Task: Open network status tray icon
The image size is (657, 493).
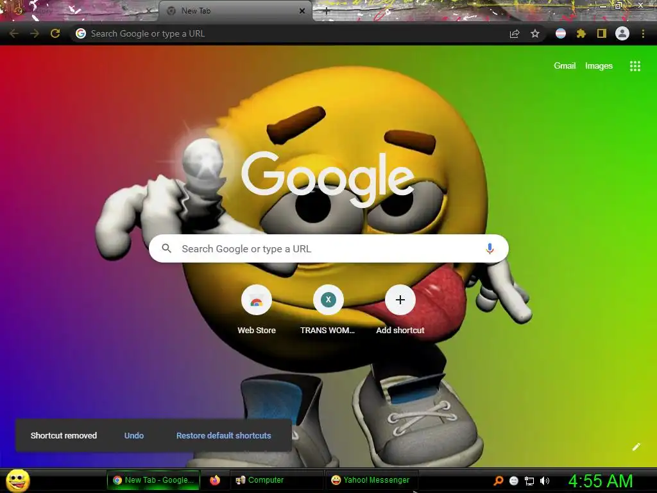Action: pyautogui.click(x=529, y=481)
